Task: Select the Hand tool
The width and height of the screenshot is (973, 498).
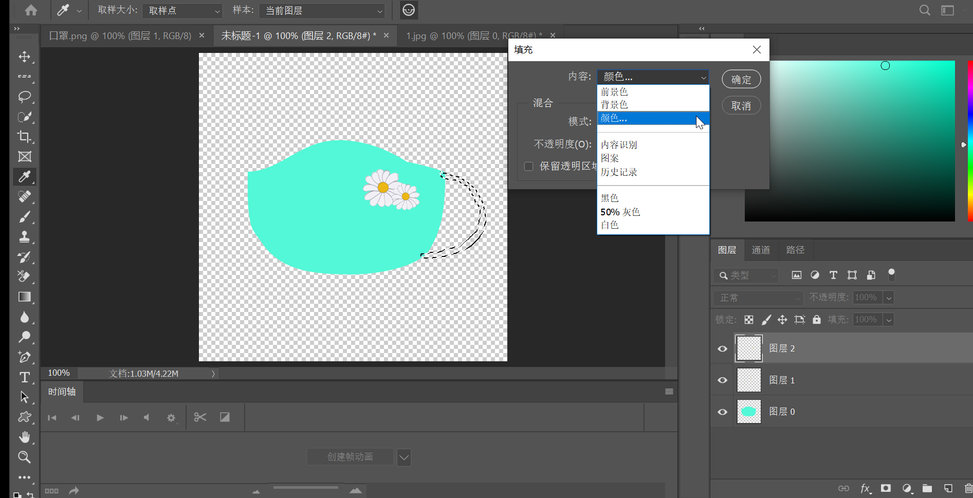Action: [x=24, y=436]
